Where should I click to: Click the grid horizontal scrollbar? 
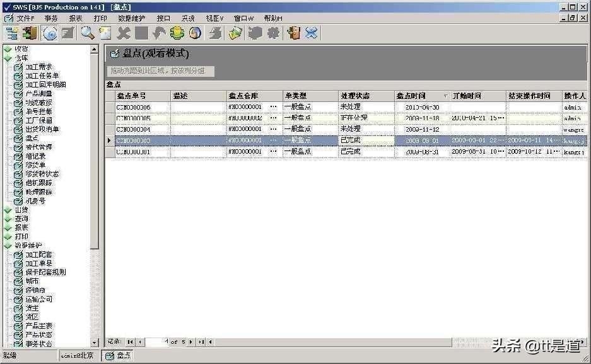pyautogui.click(x=333, y=342)
